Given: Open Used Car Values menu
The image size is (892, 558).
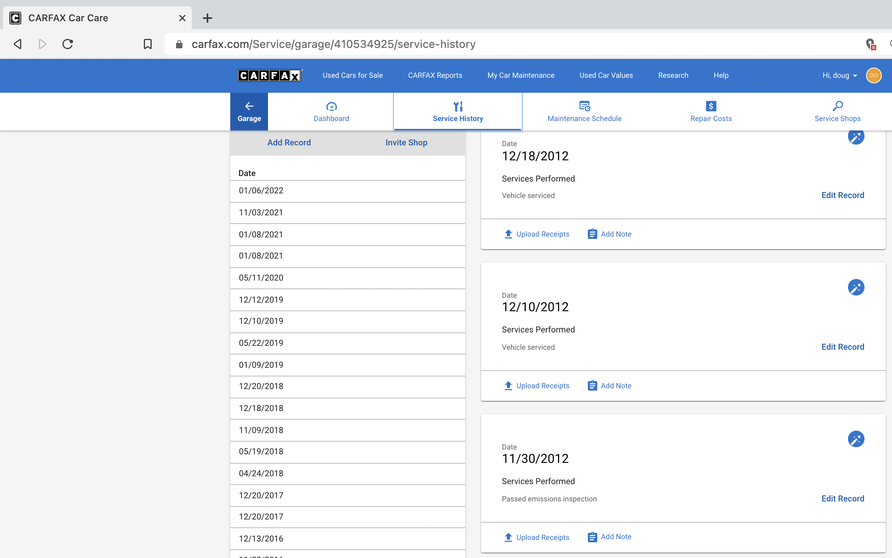Looking at the screenshot, I should [x=606, y=75].
